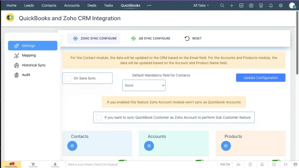This screenshot has width=299, height=168.
Task: Toggle the green switch below Accounts card
Action: pyautogui.click(x=199, y=161)
